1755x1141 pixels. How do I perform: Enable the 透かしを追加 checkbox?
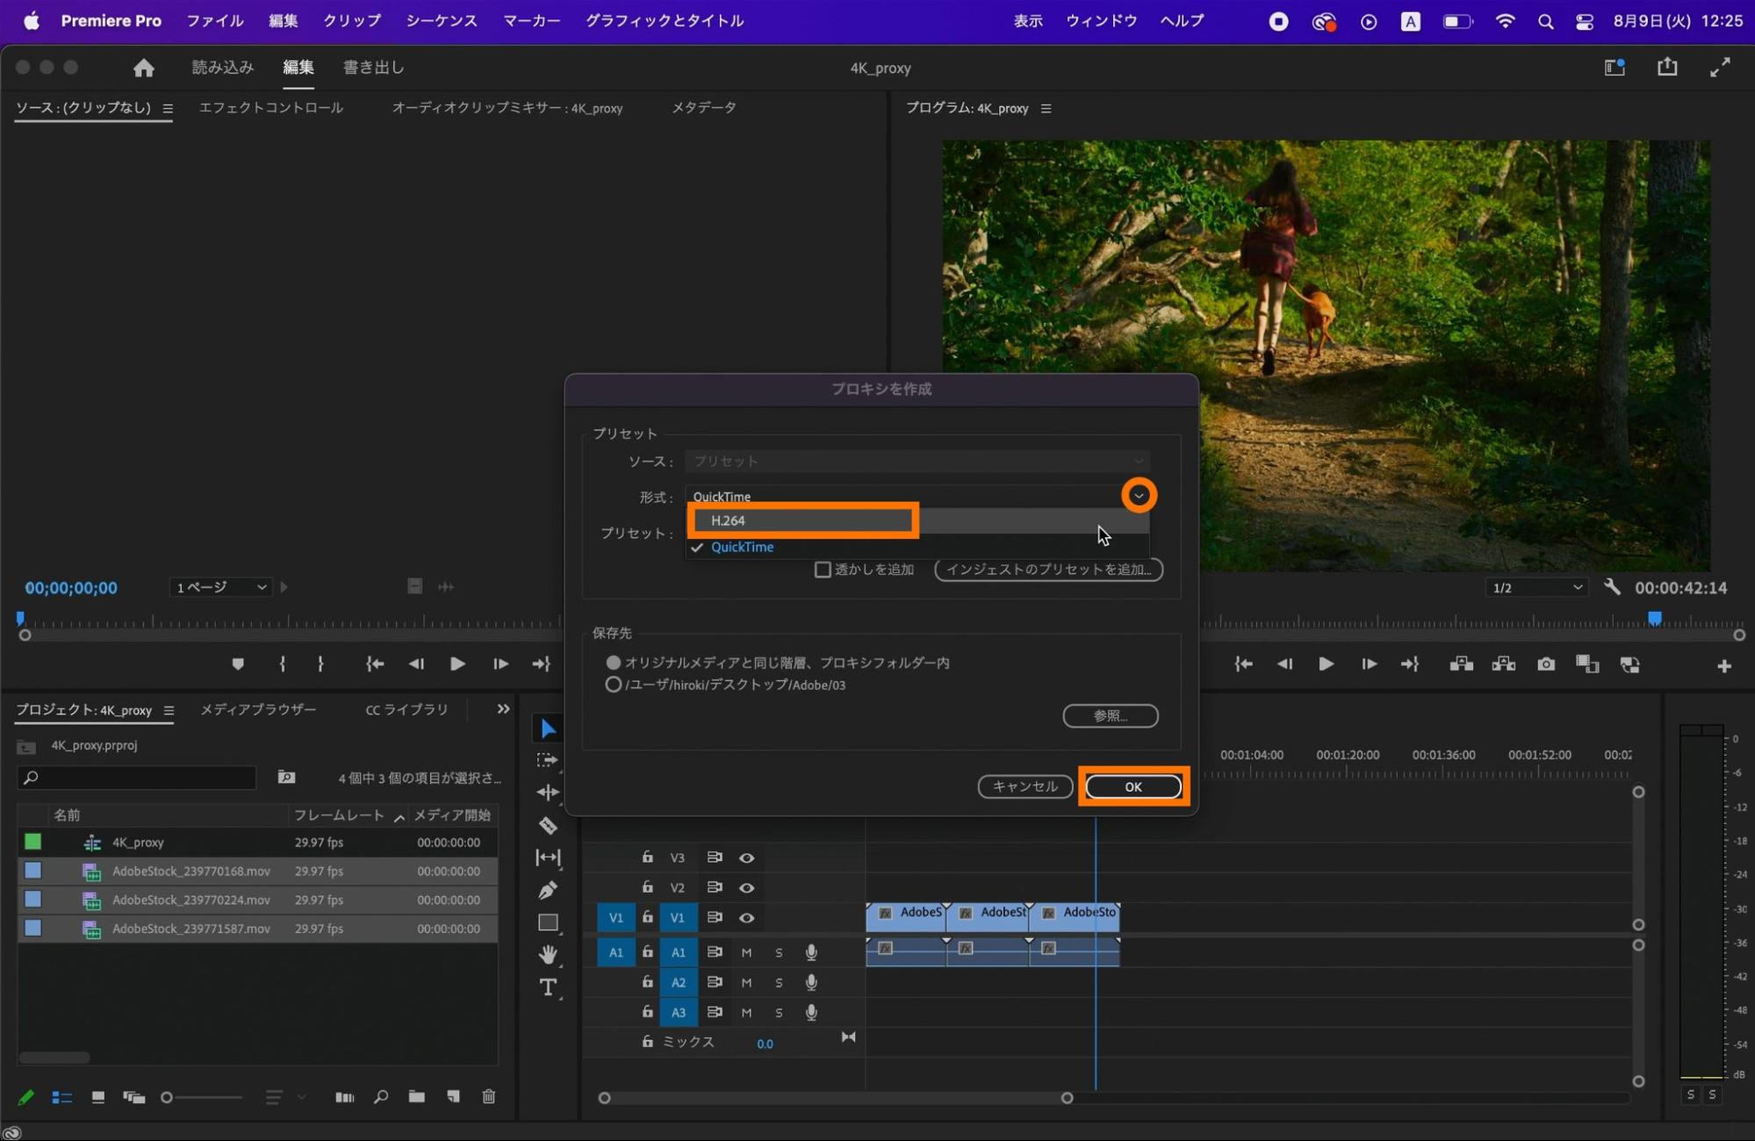[x=823, y=570]
